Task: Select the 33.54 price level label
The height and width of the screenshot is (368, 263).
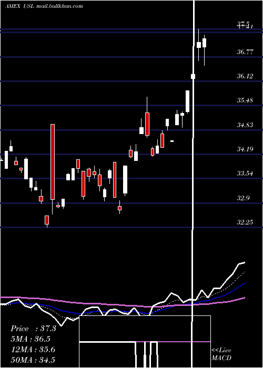Action: point(245,173)
